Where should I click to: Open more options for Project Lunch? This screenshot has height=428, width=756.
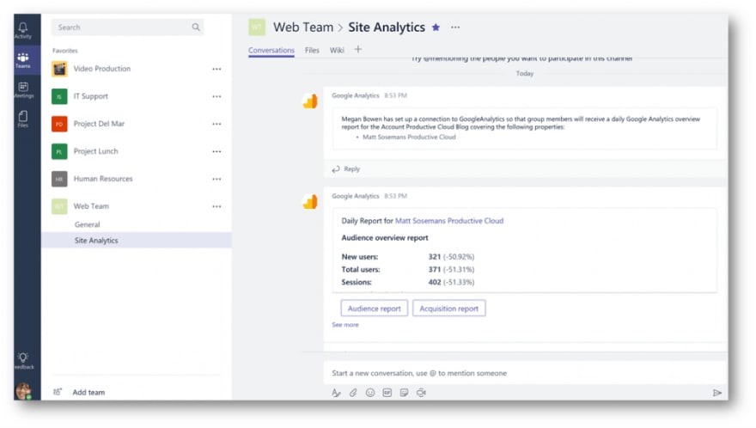pos(216,151)
